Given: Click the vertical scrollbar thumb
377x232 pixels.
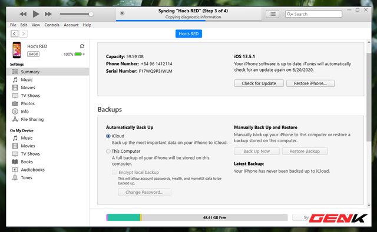Looking at the screenshot, I should click(369, 97).
